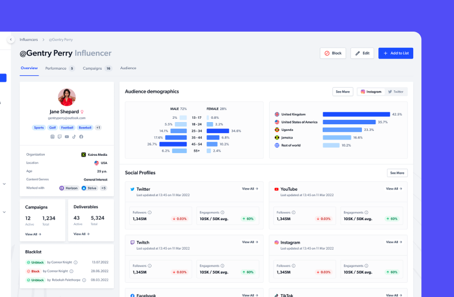The width and height of the screenshot is (454, 297).
Task: Click info icon beside Twitch Engagements
Action: click(222, 266)
